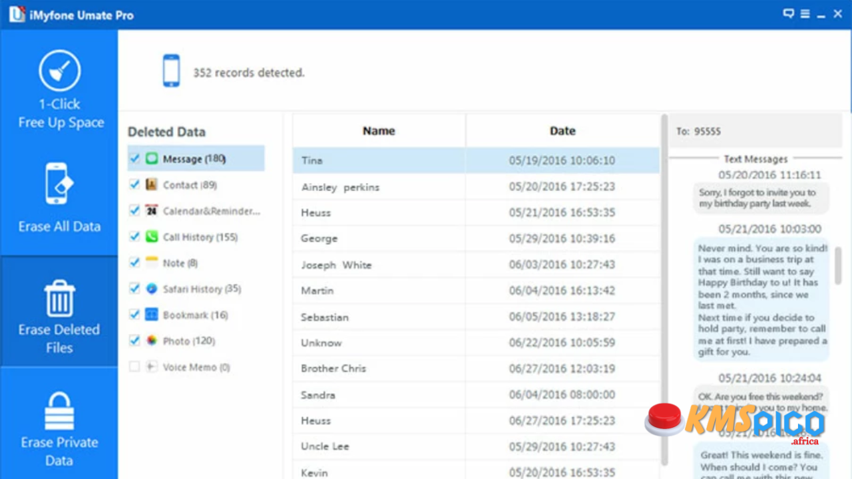Uncheck the Bookmark checkbox
Viewport: 852px width, 479px height.
[134, 314]
